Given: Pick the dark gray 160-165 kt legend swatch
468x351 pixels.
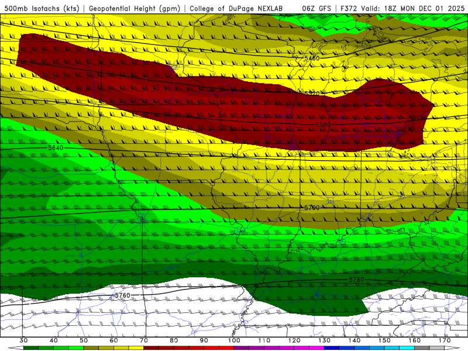Looking at the screenshot, I should (x=422, y=348).
